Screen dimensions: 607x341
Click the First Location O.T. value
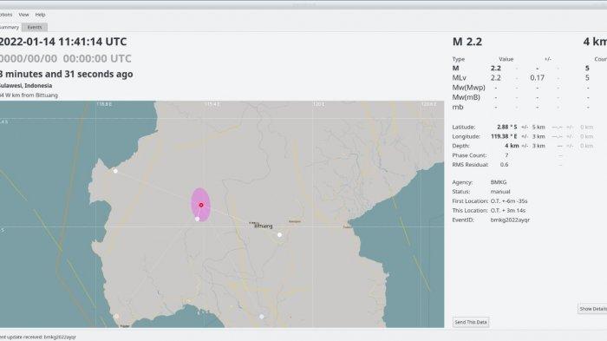(509, 201)
